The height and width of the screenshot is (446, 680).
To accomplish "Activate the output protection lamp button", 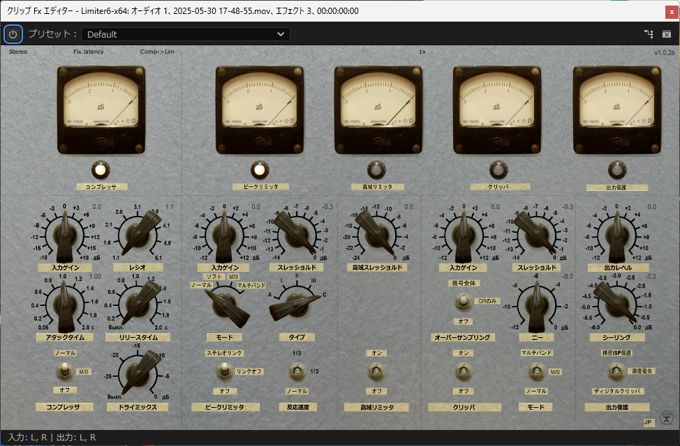I will 616,169.
